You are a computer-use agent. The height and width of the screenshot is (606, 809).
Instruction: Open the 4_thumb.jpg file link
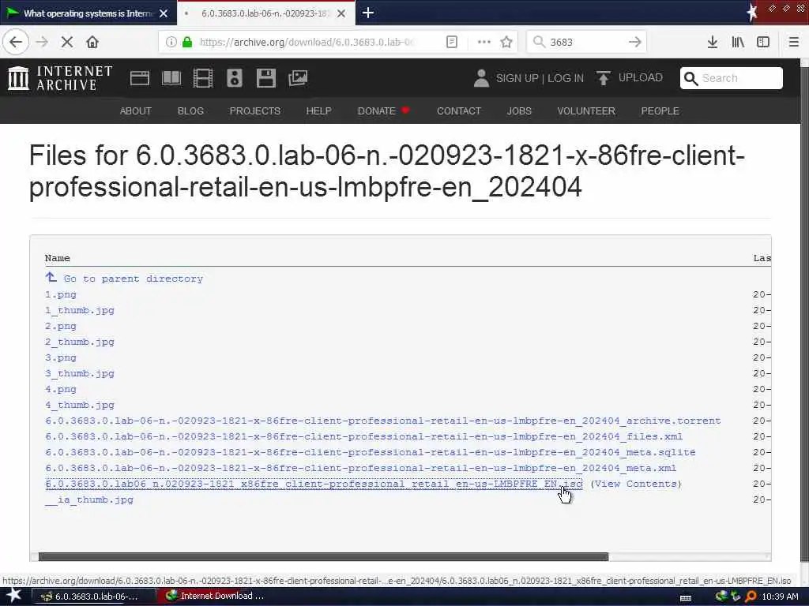(x=80, y=405)
